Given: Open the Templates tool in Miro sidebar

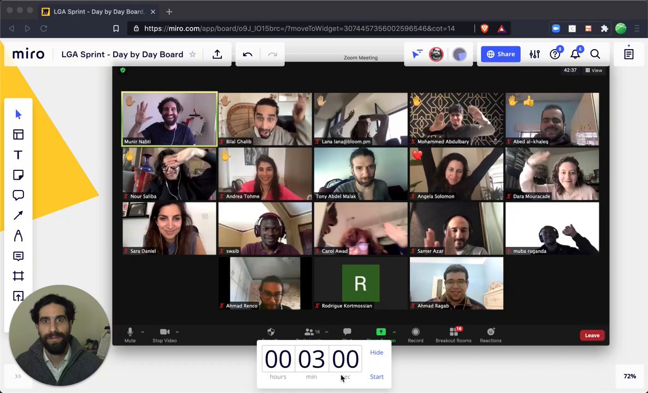Looking at the screenshot, I should tap(18, 135).
